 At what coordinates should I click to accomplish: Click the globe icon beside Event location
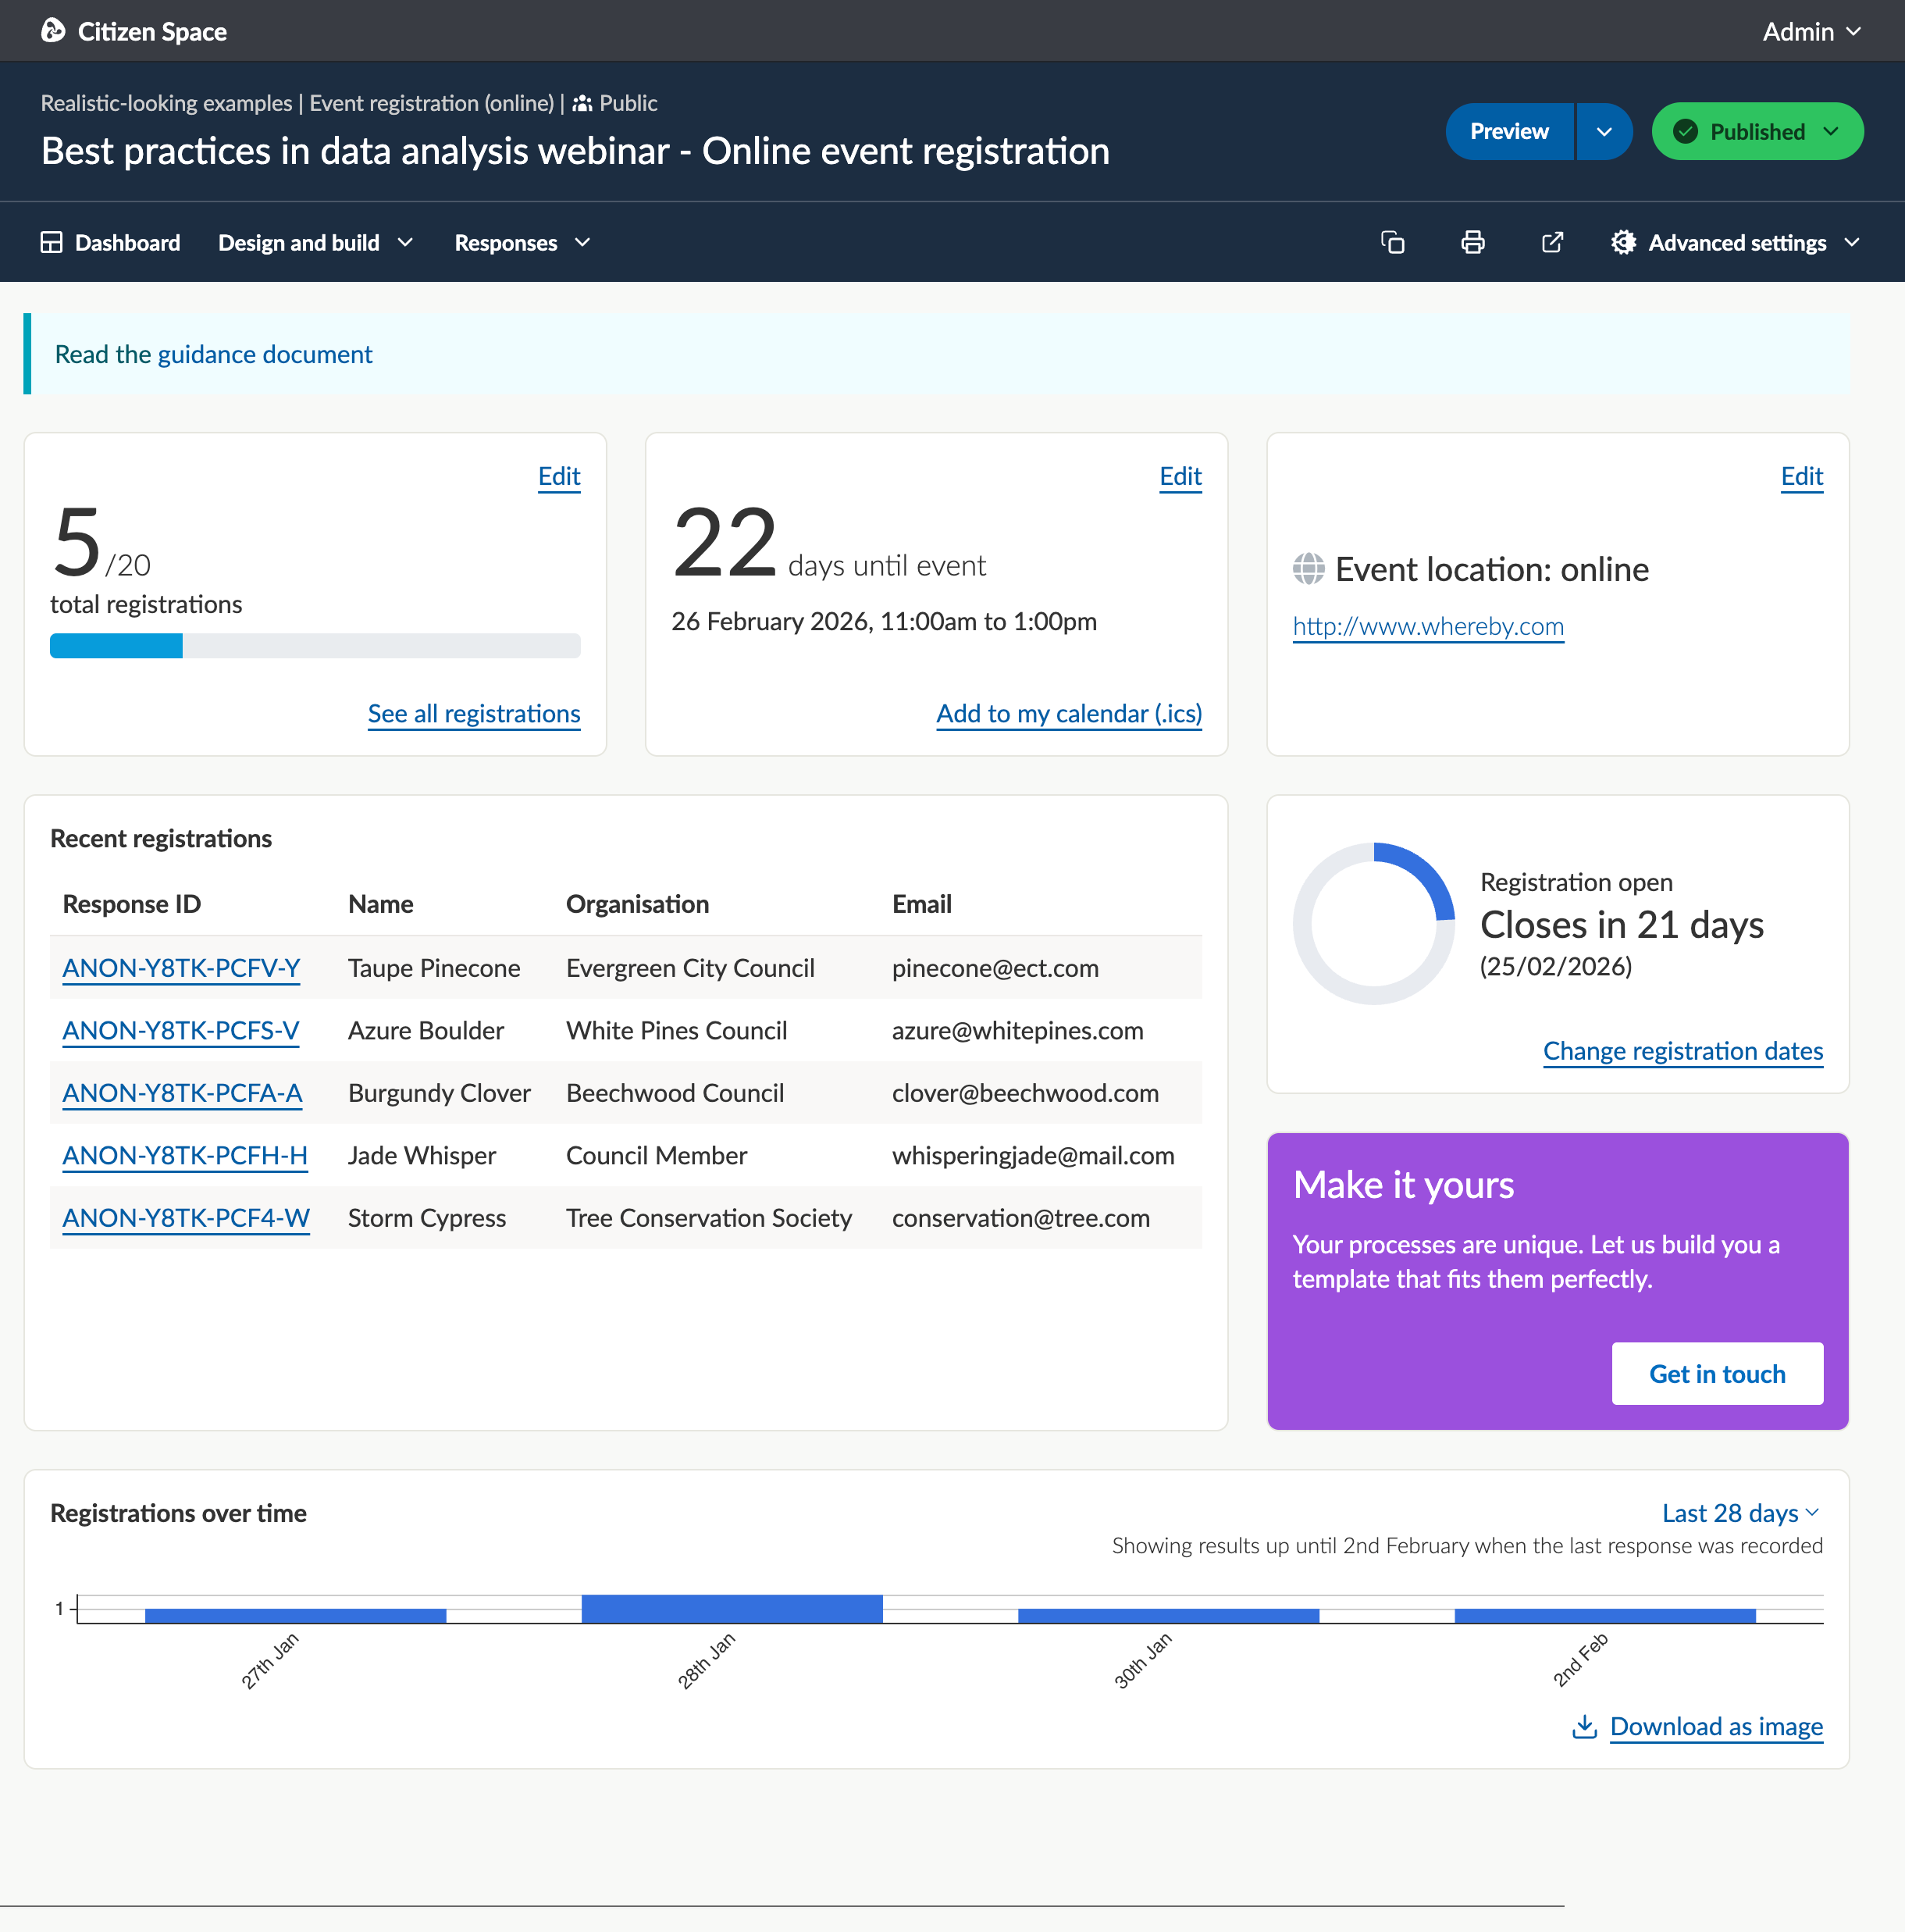tap(1307, 569)
